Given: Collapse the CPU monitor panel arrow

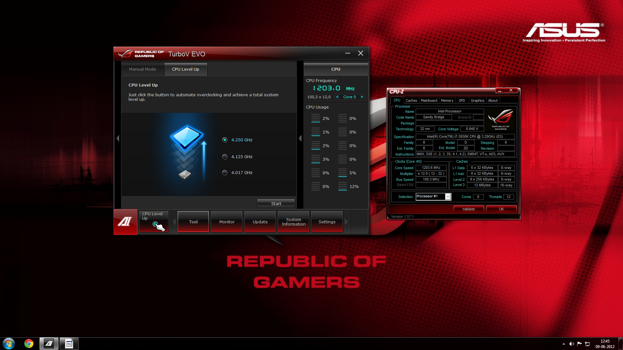Looking at the screenshot, I should pyautogui.click(x=300, y=138).
